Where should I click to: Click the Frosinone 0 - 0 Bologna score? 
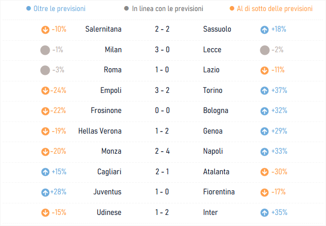162,110
